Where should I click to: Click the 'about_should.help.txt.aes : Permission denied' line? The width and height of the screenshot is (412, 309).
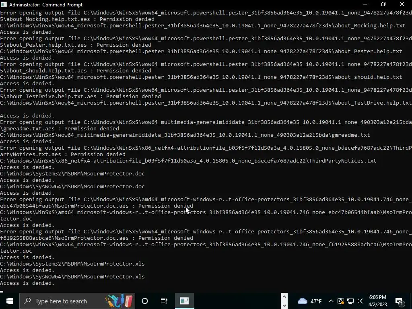[x=76, y=71]
